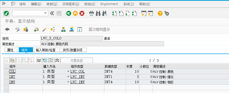Click the Find Next binoculars icon
The height and width of the screenshot is (93, 229).
pyautogui.click(x=105, y=14)
